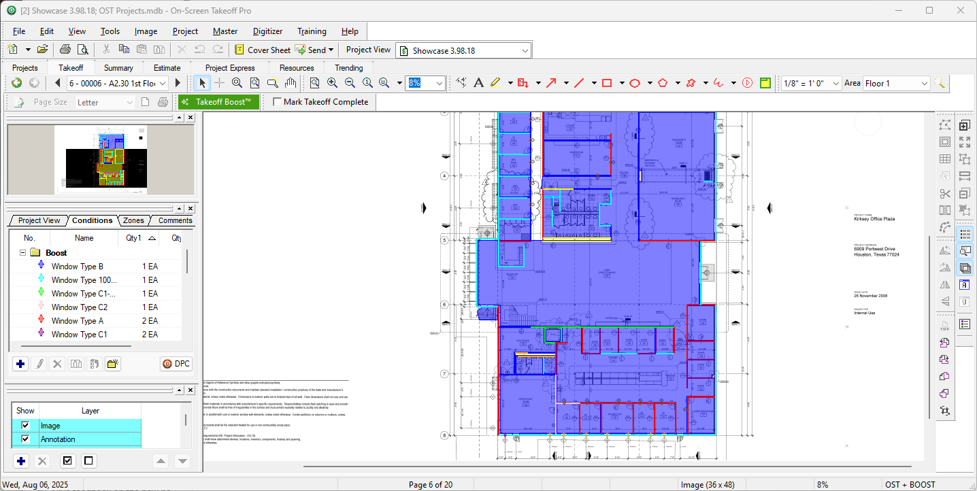The image size is (977, 491).
Task: Expand the Floor 1 area dropdown
Action: 924,84
